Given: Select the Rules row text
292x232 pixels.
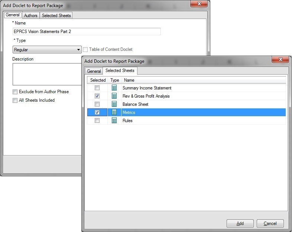Looking at the screenshot, I should (x=127, y=121).
